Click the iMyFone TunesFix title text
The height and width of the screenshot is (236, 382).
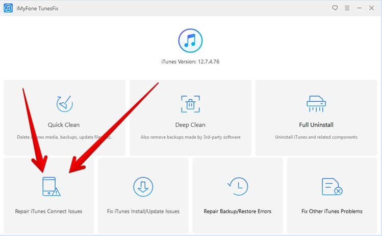click(37, 9)
